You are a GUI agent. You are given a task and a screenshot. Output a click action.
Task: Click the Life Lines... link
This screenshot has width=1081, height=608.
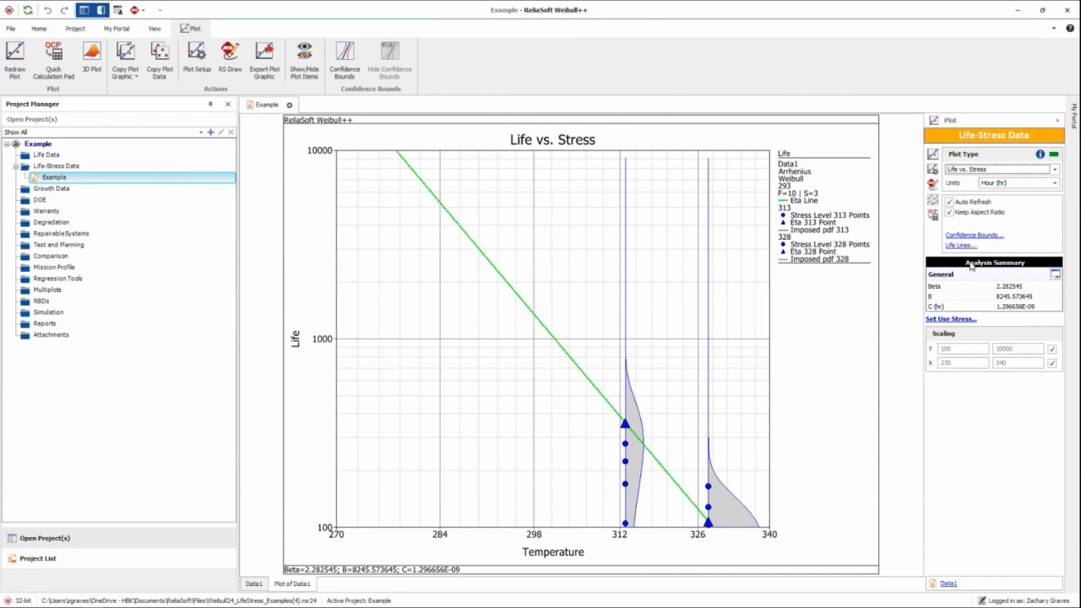pos(961,245)
